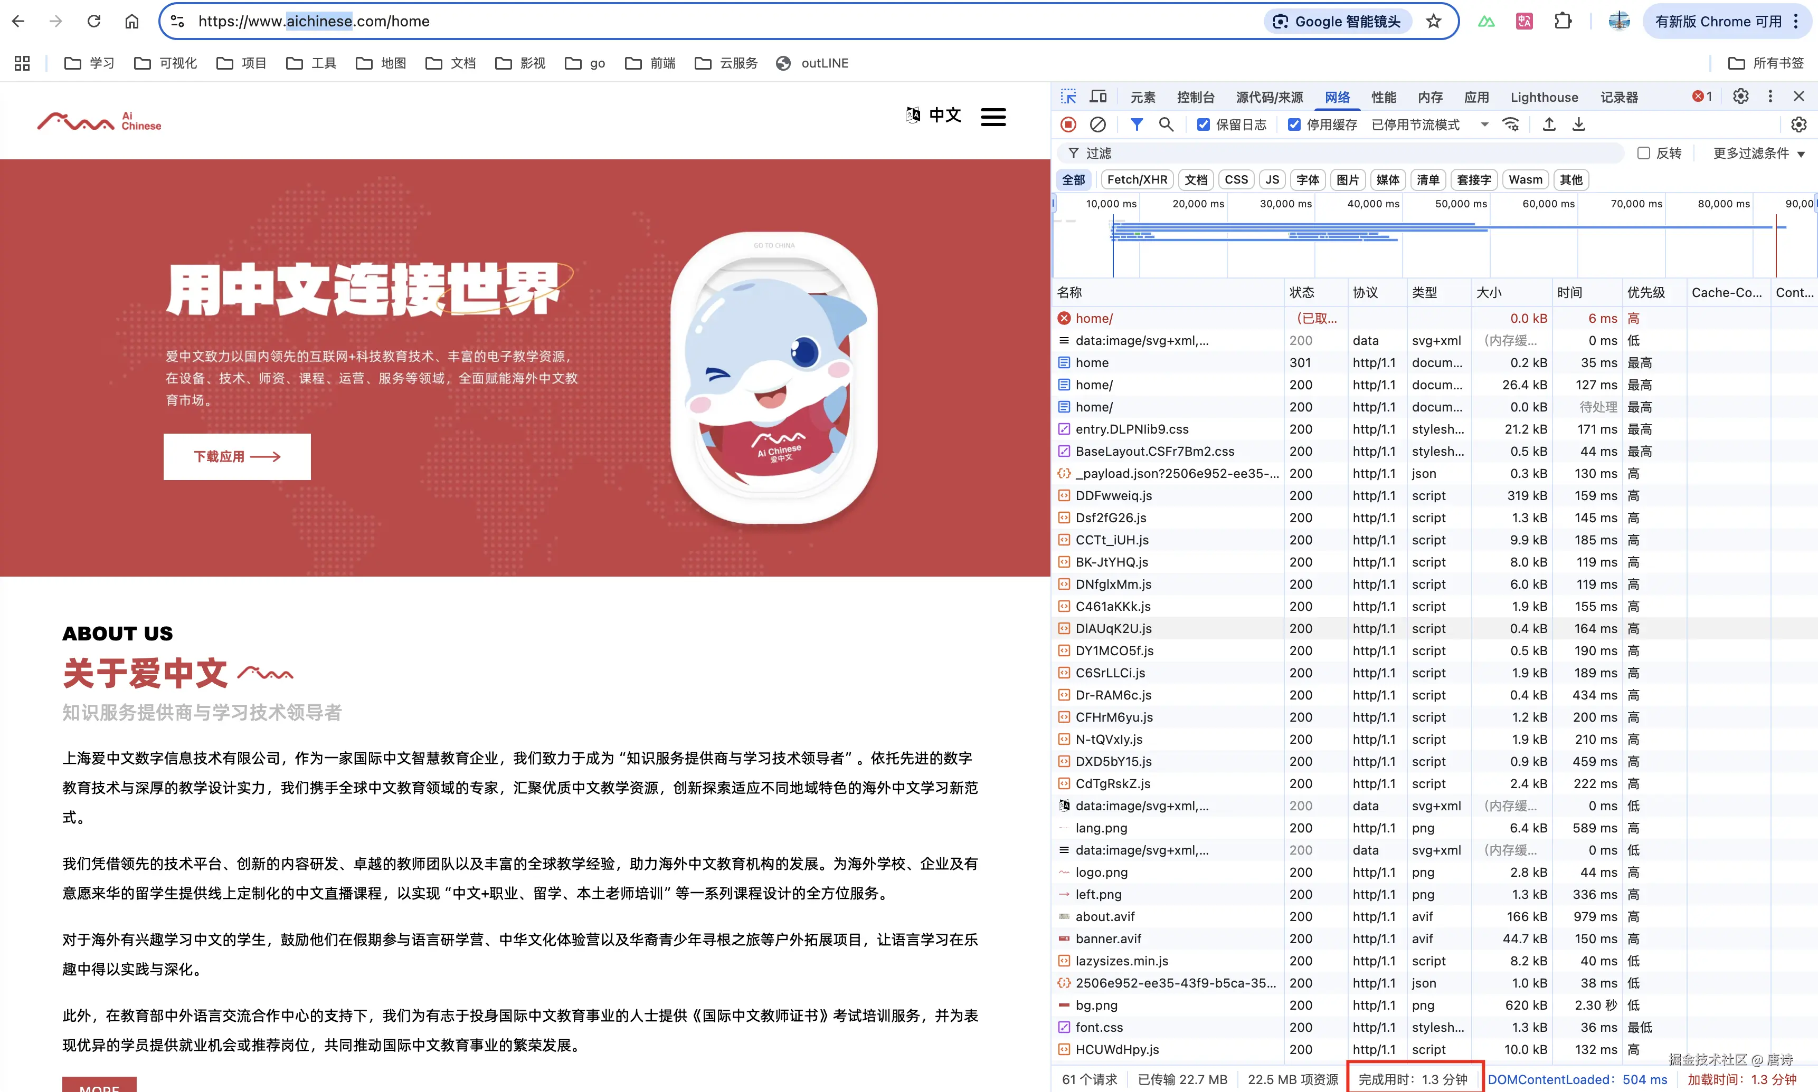Click the 下载应用 button
The height and width of the screenshot is (1092, 1818).
tap(236, 456)
